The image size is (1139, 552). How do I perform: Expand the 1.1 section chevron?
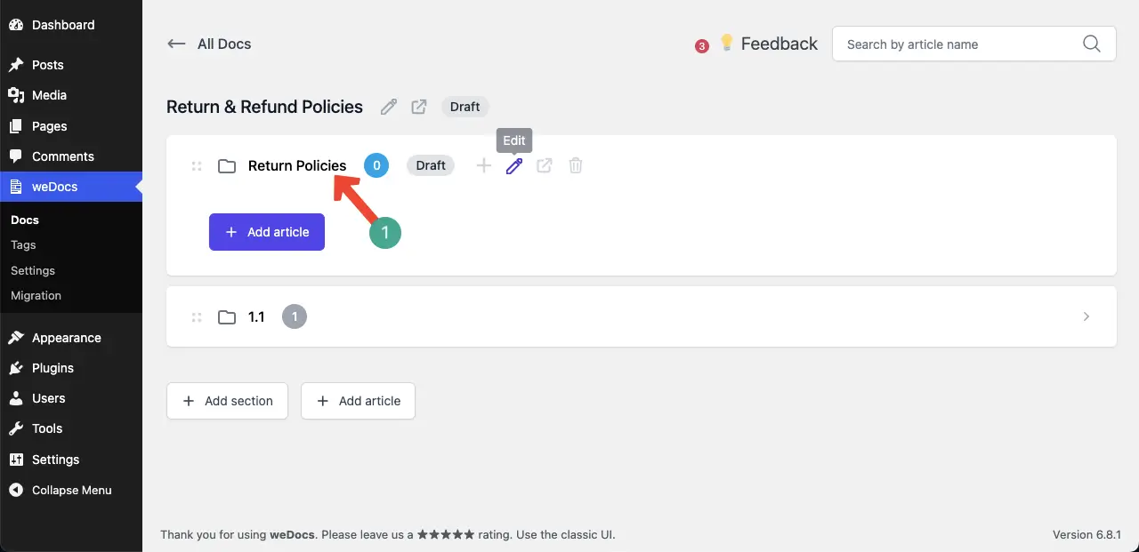coord(1086,316)
